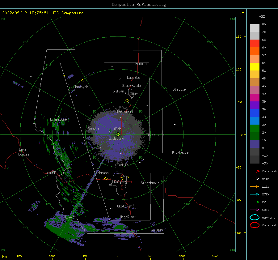Pick the yellow 54 dBZ swatch
Viewport: 278px width, 260px height.
pos(255,66)
